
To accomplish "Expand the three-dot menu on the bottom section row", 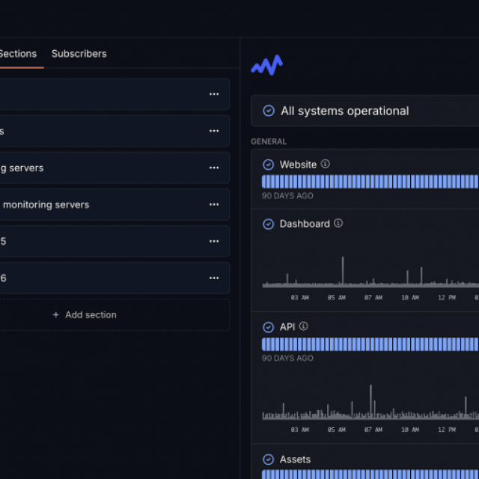I will [x=214, y=278].
